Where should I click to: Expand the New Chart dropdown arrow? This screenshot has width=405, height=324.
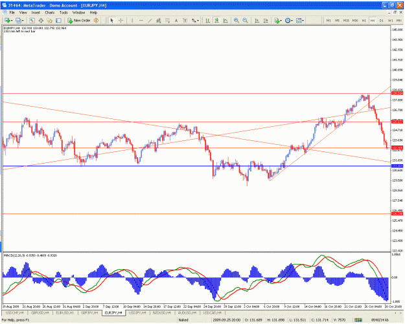point(12,20)
